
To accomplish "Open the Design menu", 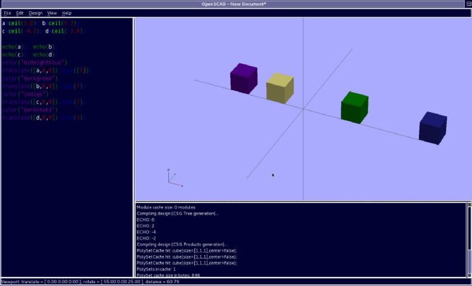I will click(x=35, y=13).
